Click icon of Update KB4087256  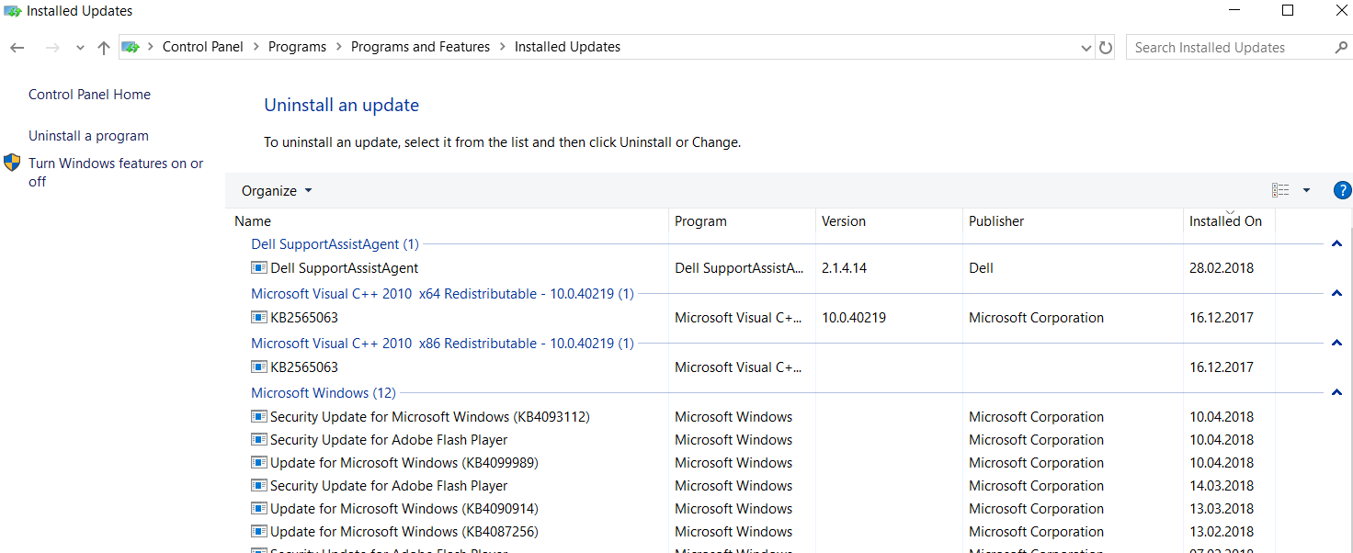click(x=259, y=532)
